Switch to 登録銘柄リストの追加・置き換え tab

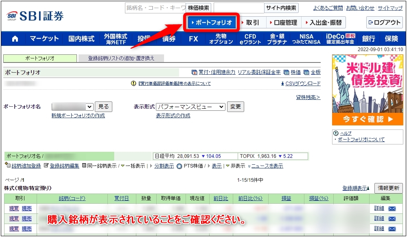(121, 58)
